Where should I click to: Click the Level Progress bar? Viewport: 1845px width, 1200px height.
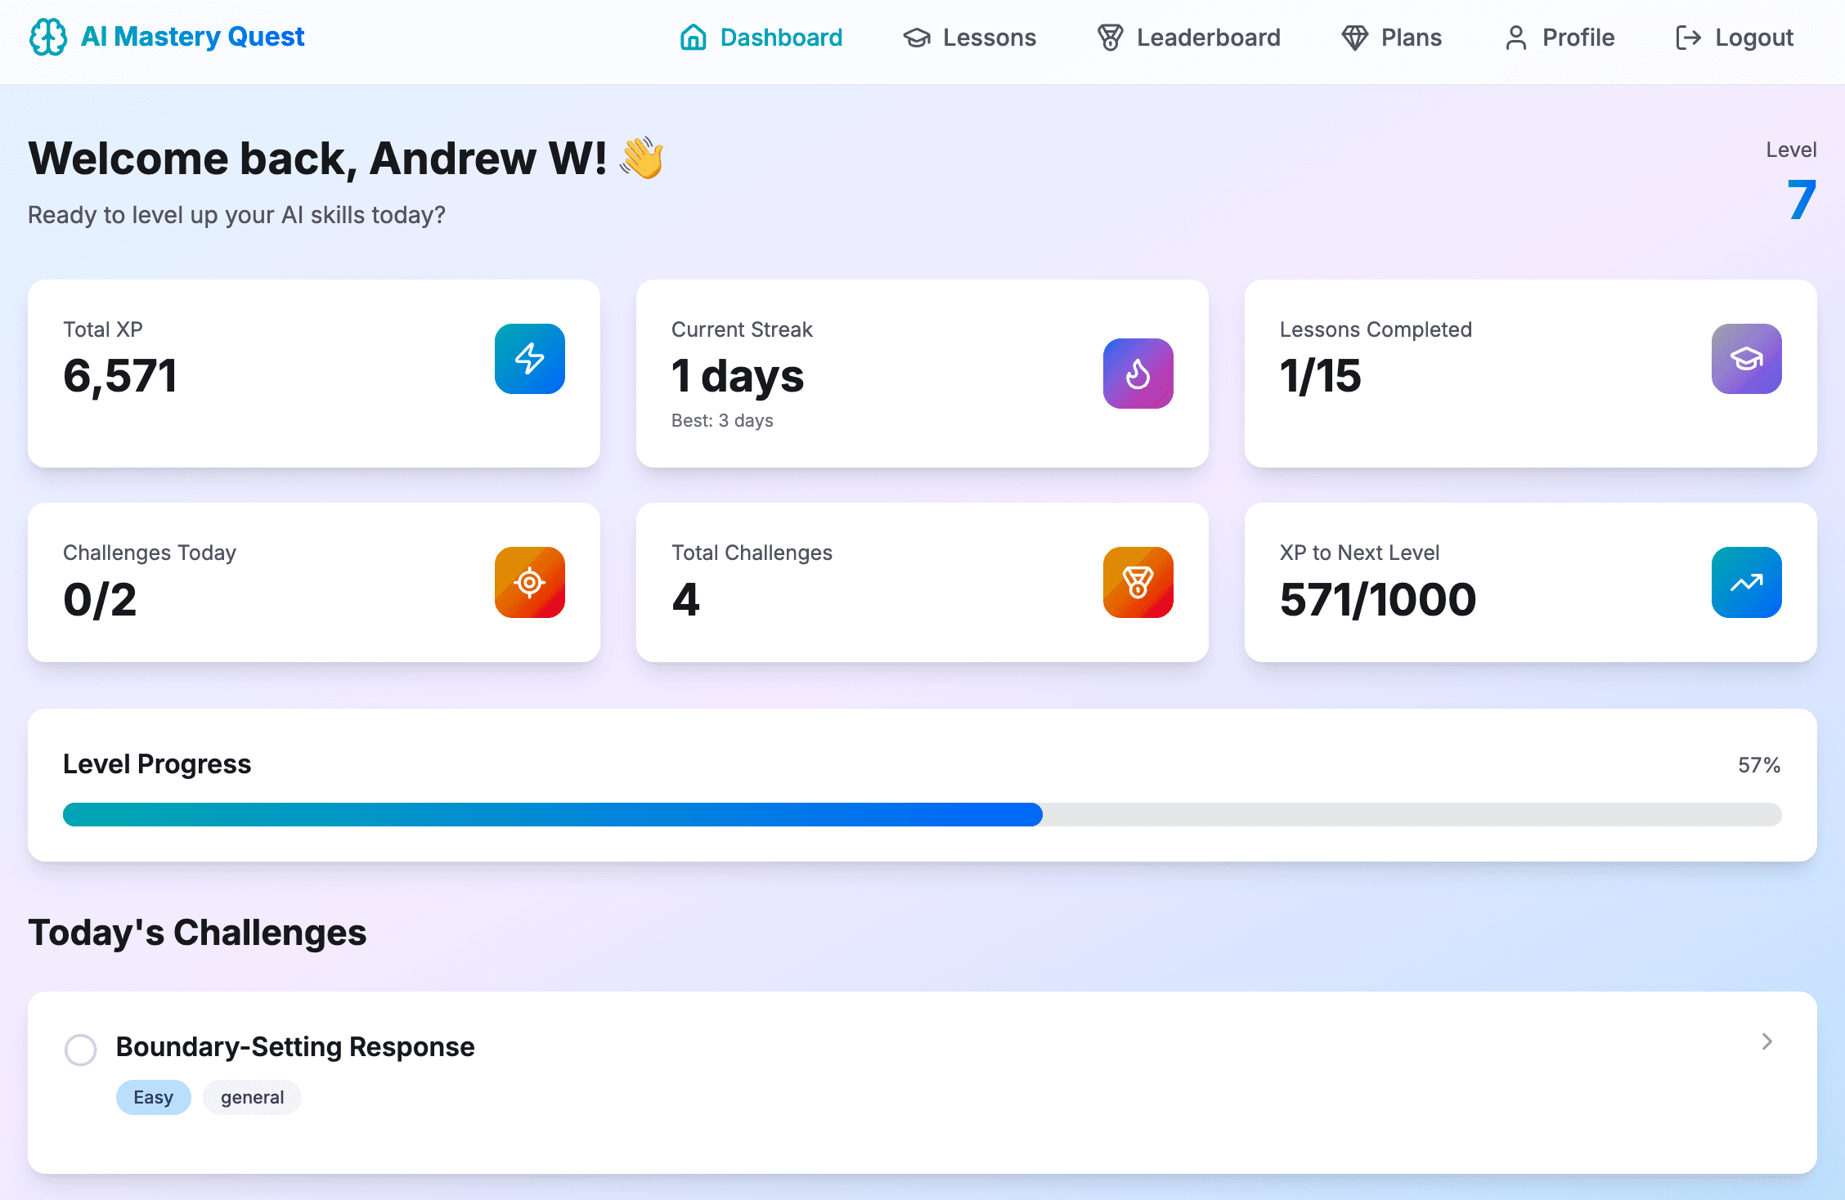coord(922,814)
